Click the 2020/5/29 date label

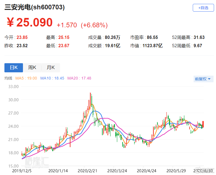176,171
